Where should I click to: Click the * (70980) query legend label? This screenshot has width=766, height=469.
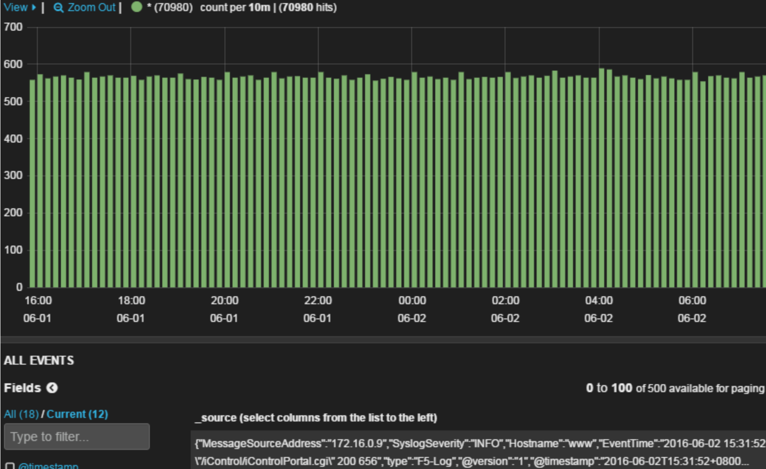point(170,7)
